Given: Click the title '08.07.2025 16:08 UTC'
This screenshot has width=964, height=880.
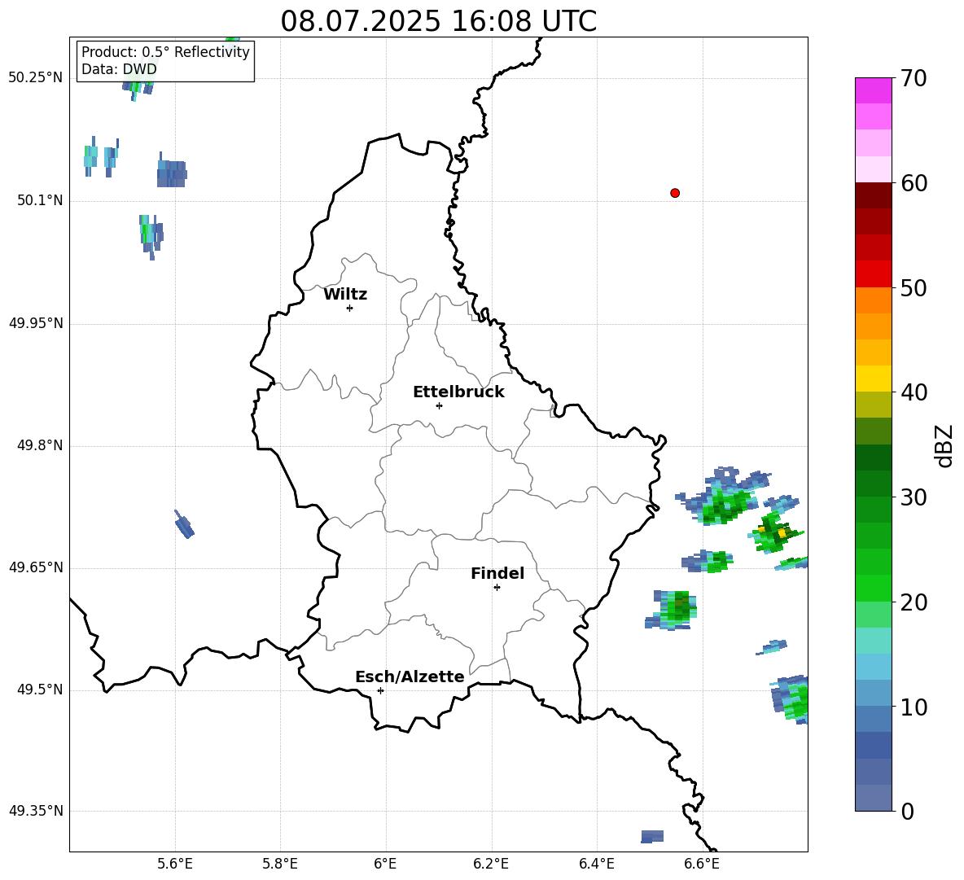Looking at the screenshot, I should tap(438, 21).
